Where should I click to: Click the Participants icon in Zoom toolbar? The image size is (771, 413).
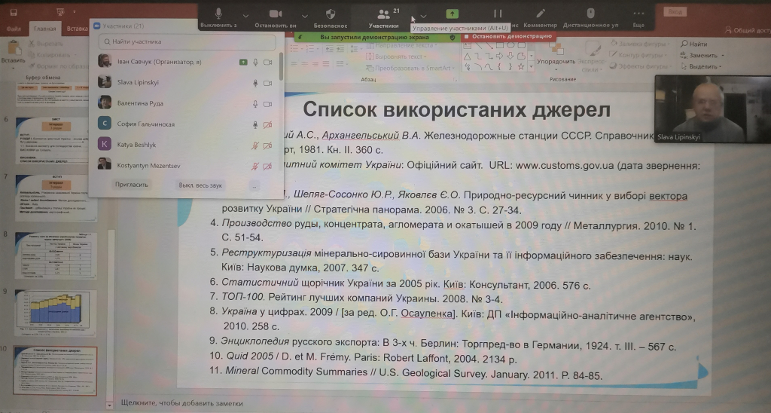[383, 14]
